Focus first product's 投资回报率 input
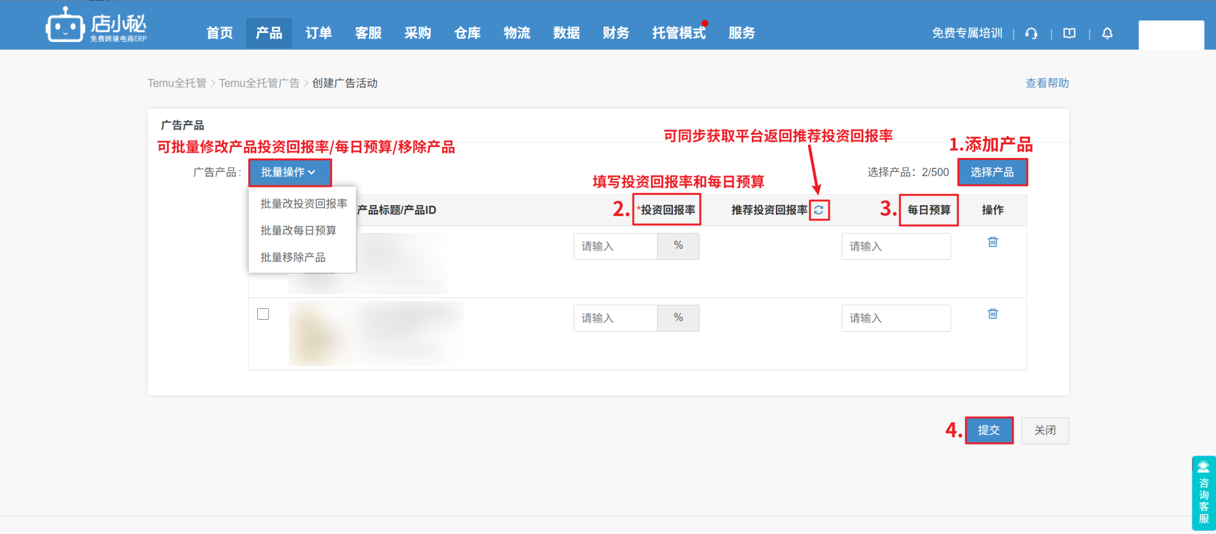1216x534 pixels. [x=615, y=246]
